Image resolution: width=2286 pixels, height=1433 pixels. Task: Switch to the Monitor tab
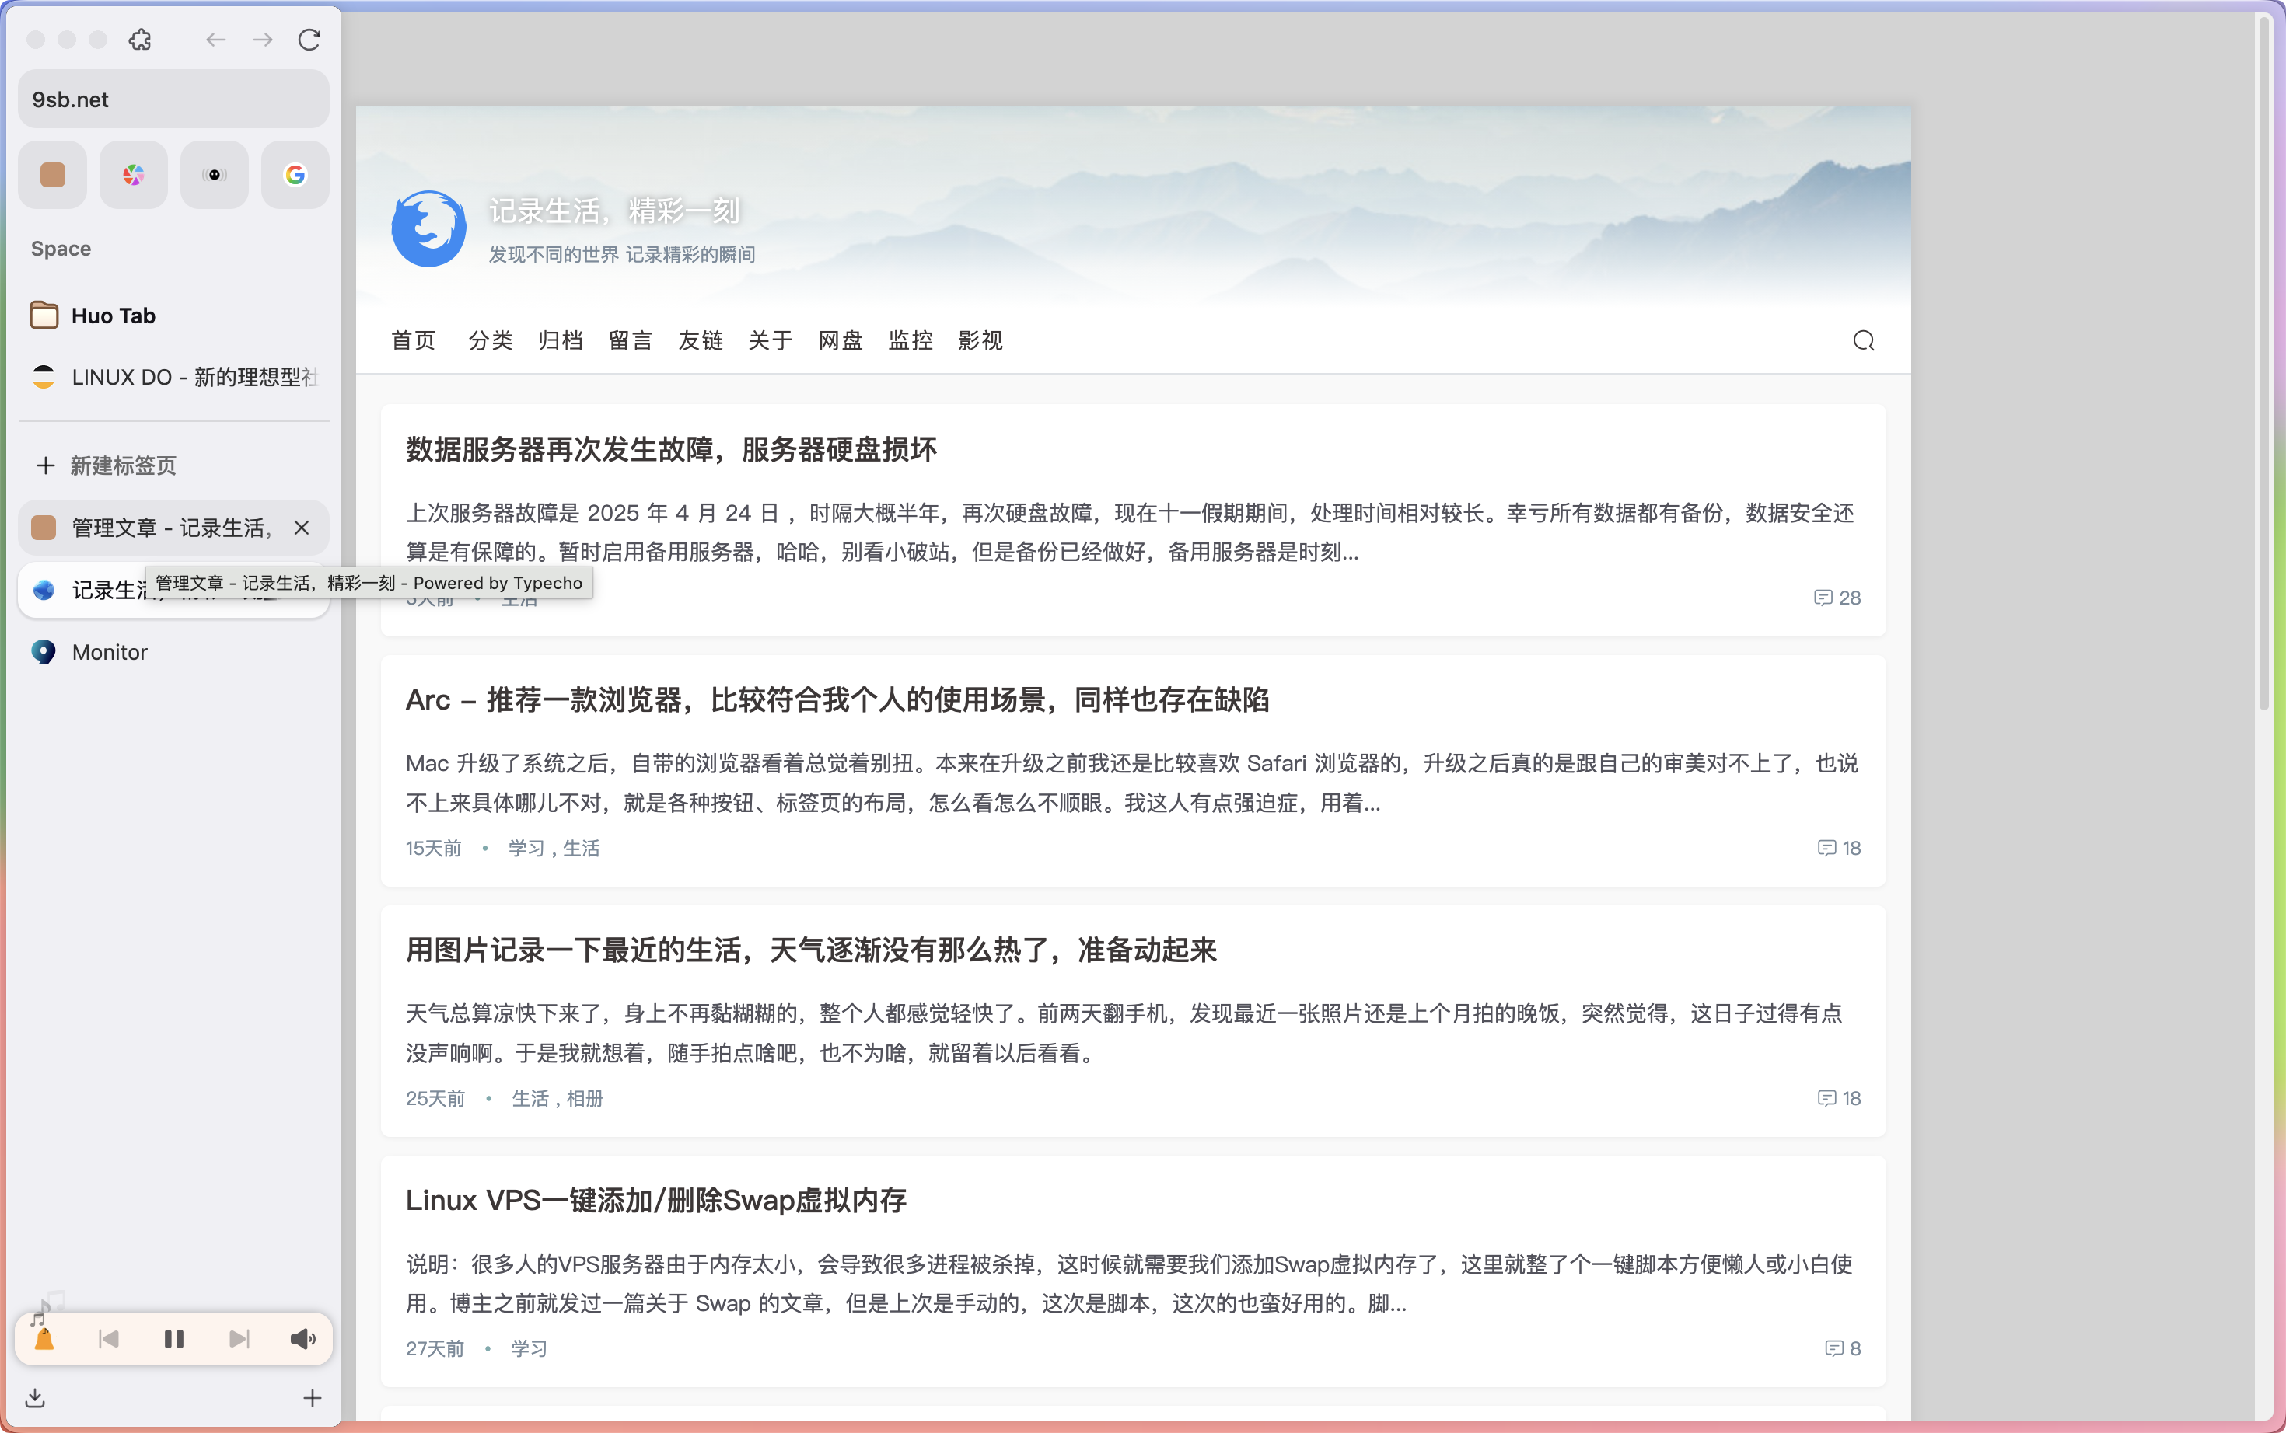[x=110, y=652]
